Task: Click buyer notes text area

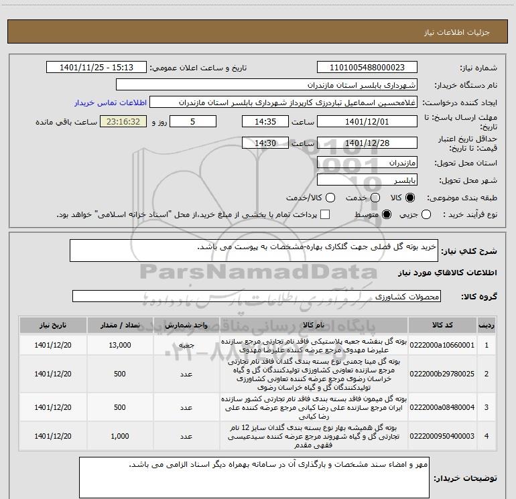Action: coord(254,477)
